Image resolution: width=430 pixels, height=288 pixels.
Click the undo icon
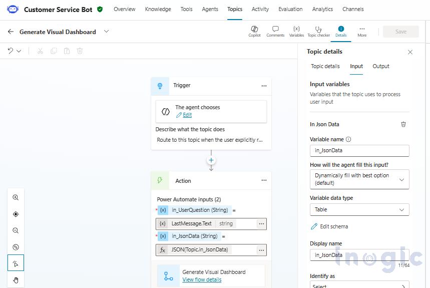pos(11,51)
